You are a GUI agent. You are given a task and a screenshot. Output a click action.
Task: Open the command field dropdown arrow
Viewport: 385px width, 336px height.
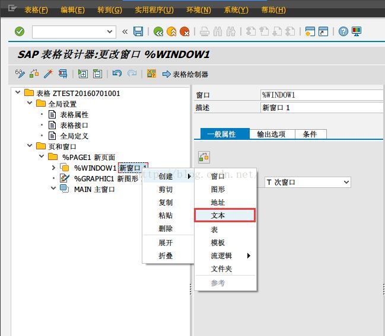tap(110, 31)
